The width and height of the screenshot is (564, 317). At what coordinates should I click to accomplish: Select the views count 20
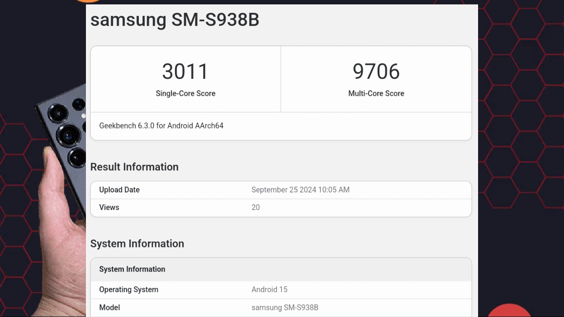point(256,207)
